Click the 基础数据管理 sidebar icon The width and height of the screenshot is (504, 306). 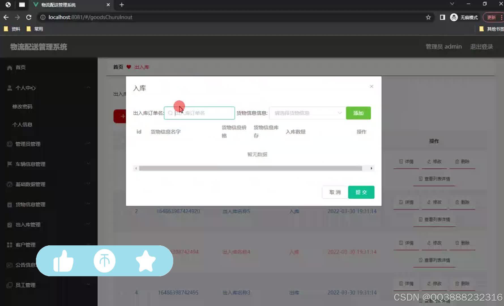tap(9, 184)
